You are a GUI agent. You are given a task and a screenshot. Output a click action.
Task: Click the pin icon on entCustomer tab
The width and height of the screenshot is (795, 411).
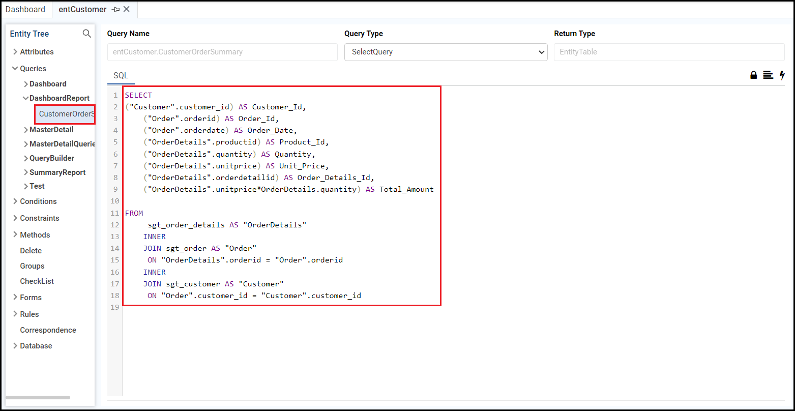[116, 10]
